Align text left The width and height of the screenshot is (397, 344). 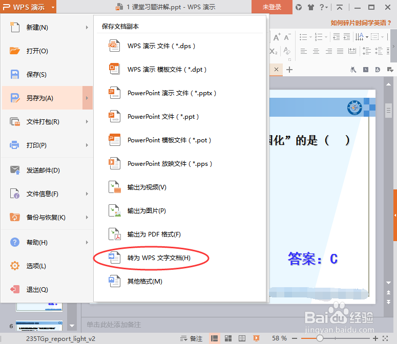click(304, 51)
